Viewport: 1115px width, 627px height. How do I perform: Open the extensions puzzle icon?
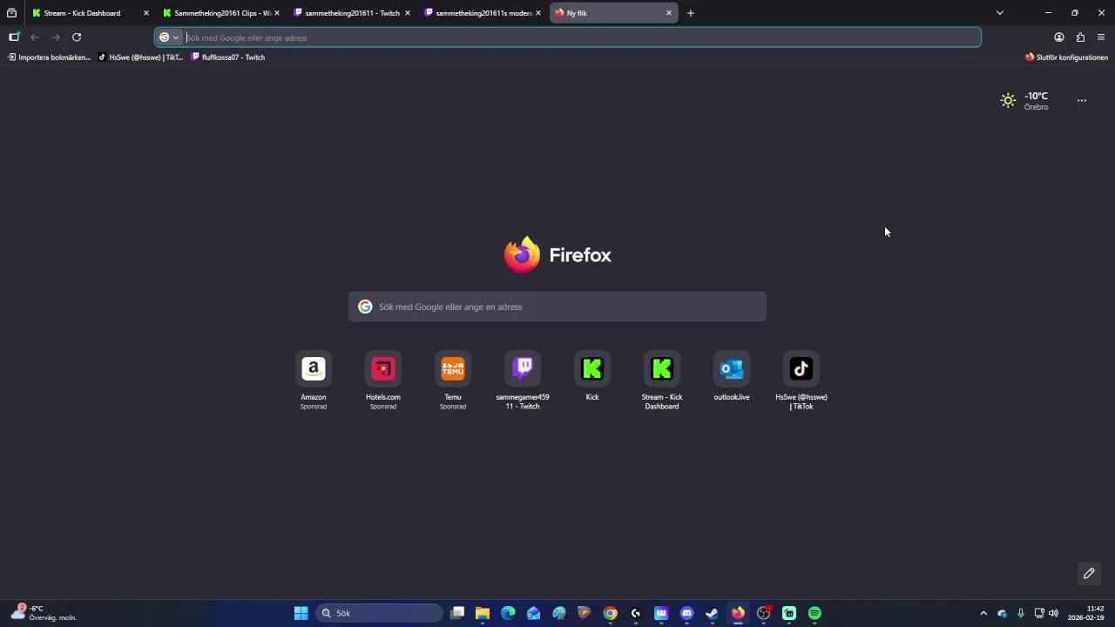[1080, 37]
